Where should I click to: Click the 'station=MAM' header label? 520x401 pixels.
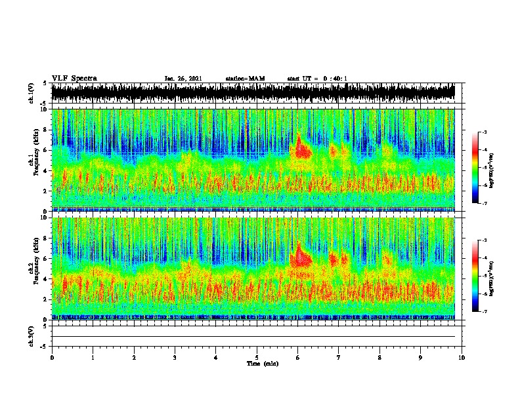(245, 79)
